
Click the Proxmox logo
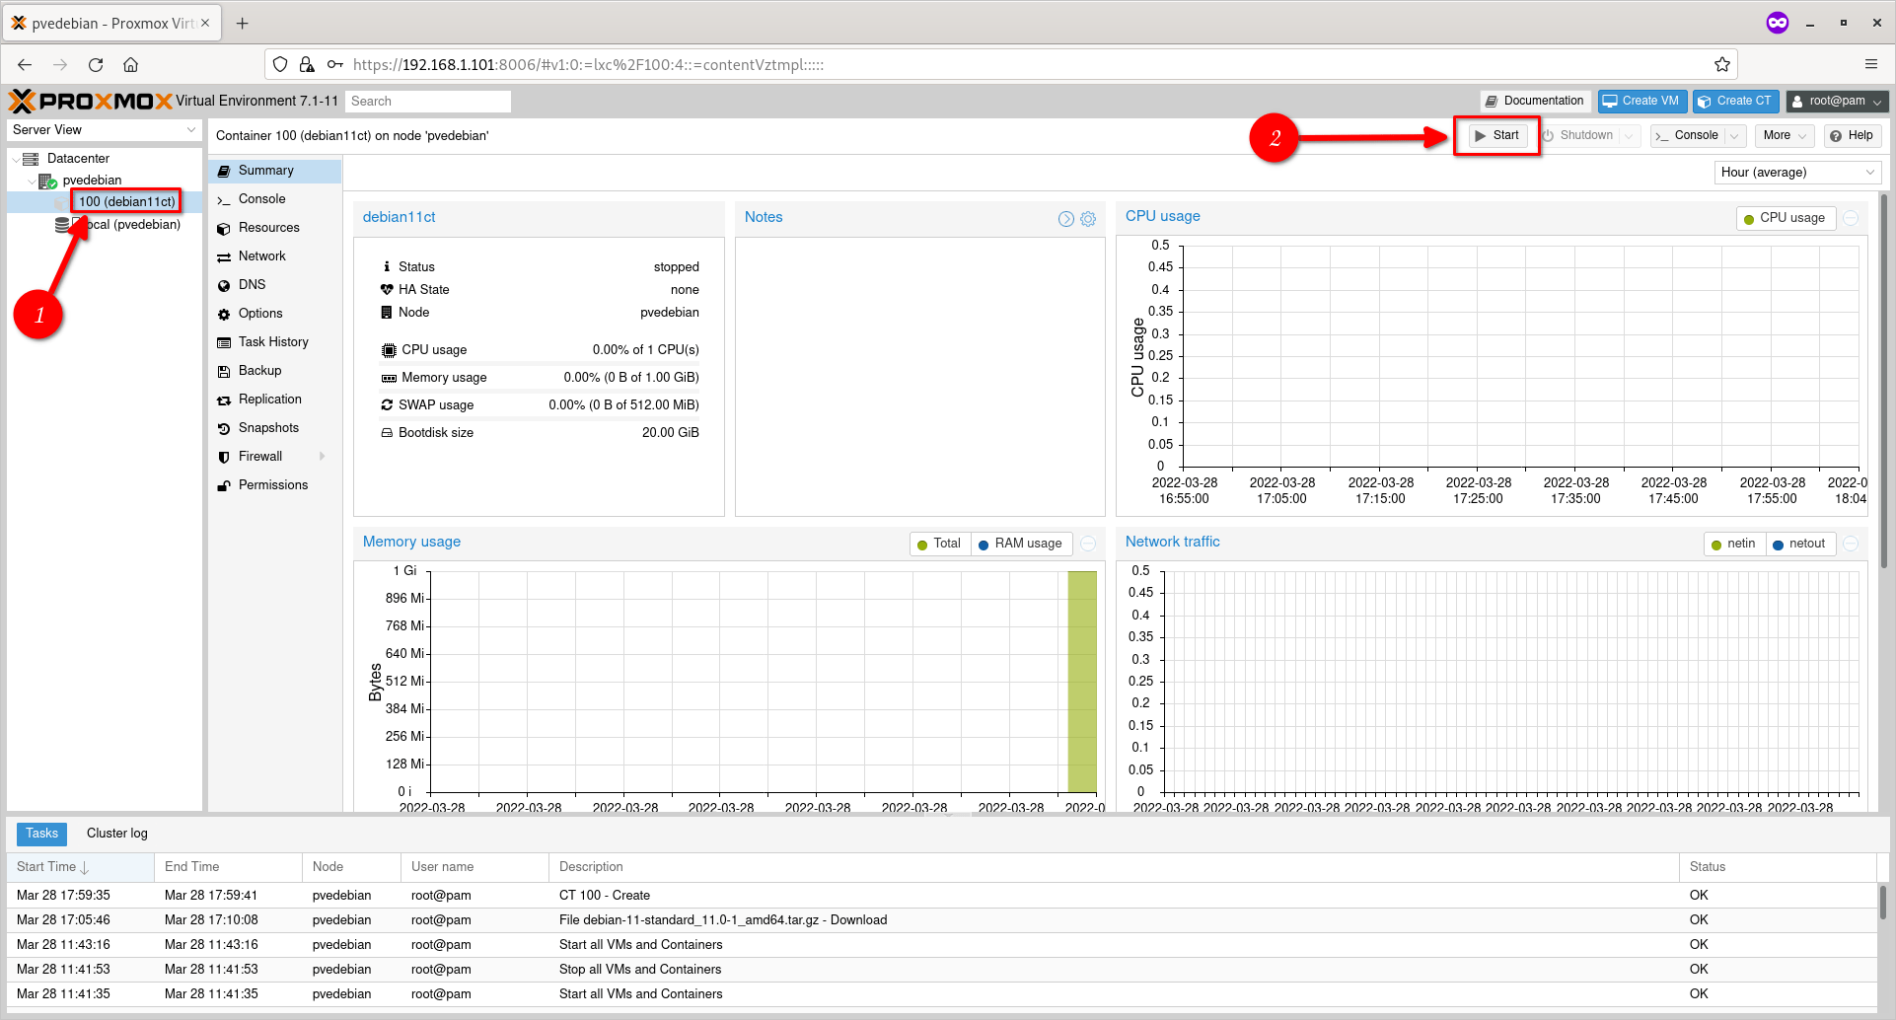coord(91,101)
